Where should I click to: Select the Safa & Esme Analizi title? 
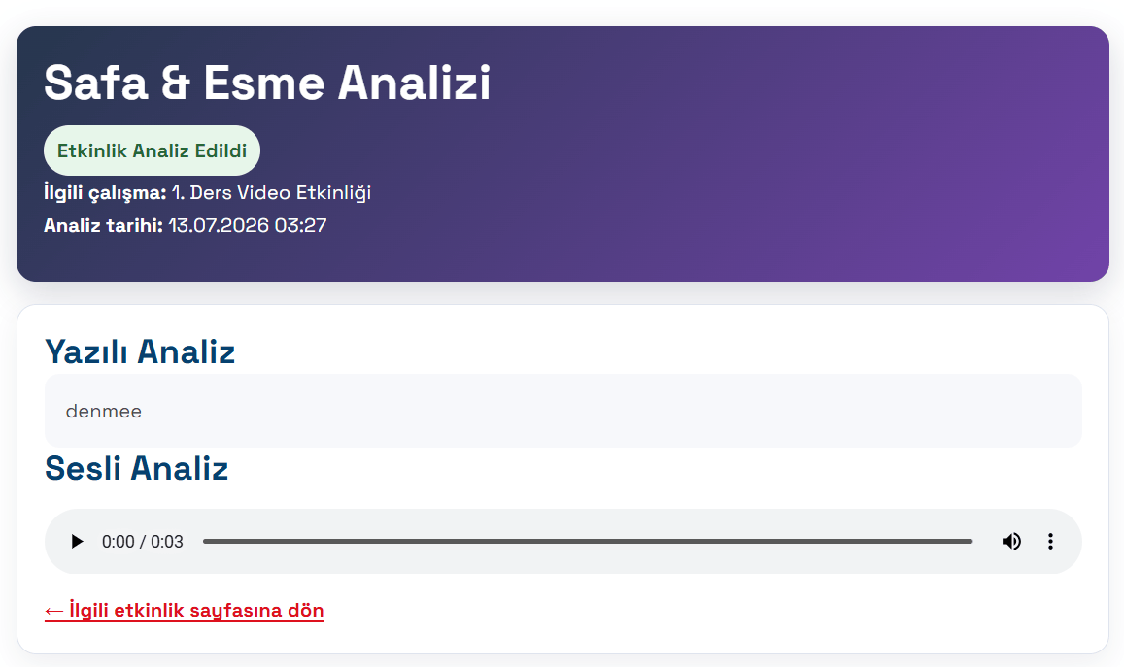(267, 83)
